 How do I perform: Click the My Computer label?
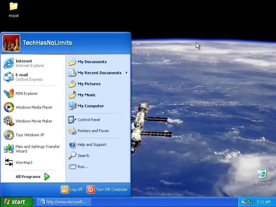(x=91, y=106)
